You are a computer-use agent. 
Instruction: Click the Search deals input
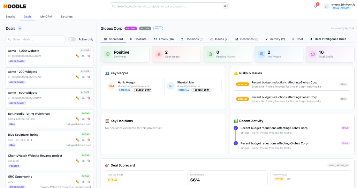(36, 39)
